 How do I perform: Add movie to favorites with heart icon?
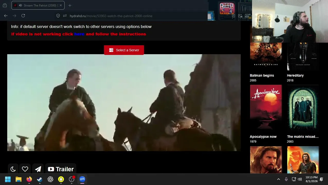[25, 169]
